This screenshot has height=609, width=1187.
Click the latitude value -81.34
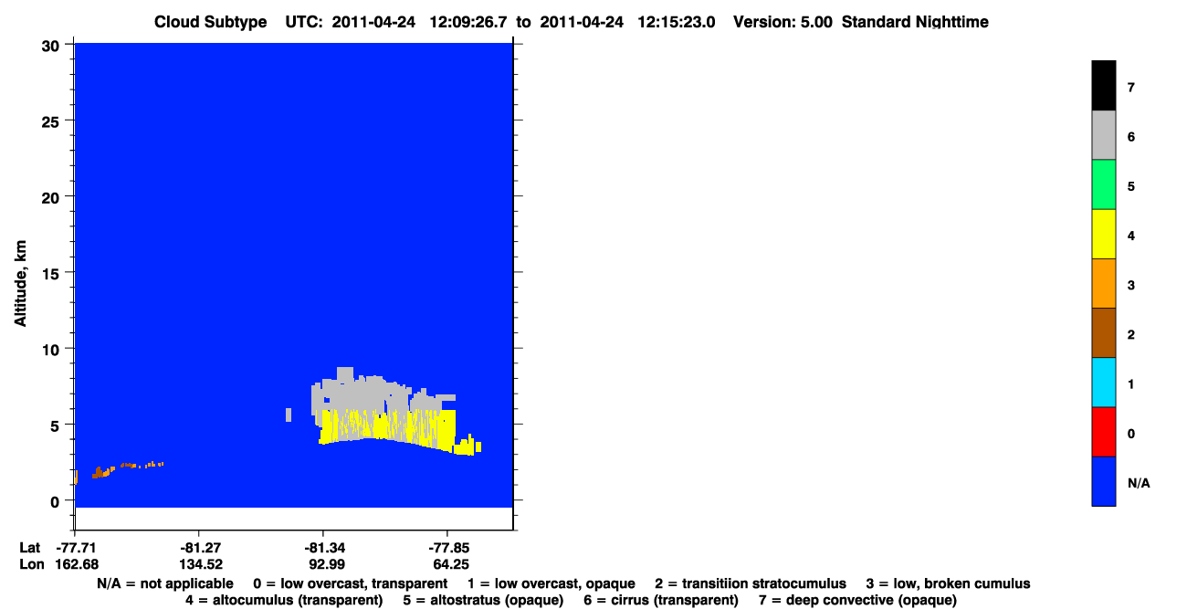(323, 548)
